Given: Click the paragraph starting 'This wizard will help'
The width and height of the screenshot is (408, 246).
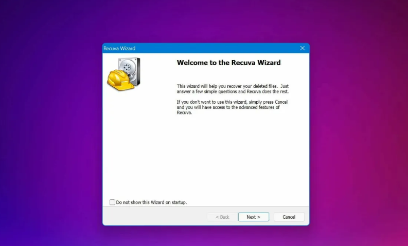Looking at the screenshot, I should pyautogui.click(x=233, y=89).
